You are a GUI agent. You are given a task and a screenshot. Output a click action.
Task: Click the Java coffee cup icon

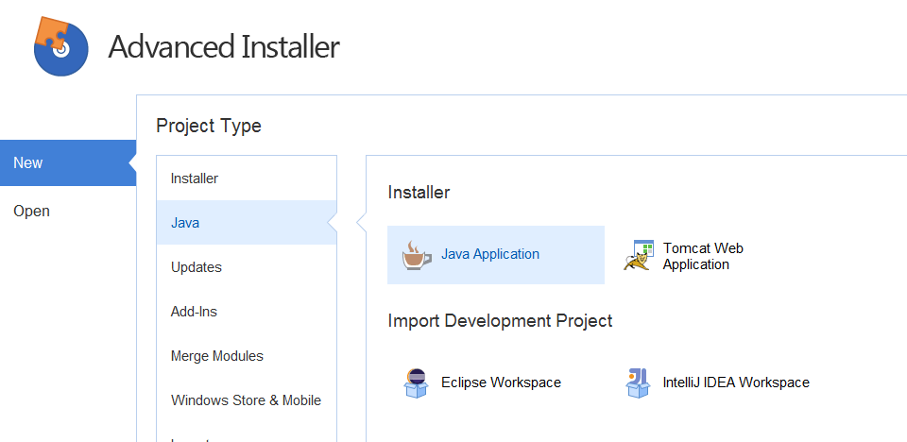[414, 255]
